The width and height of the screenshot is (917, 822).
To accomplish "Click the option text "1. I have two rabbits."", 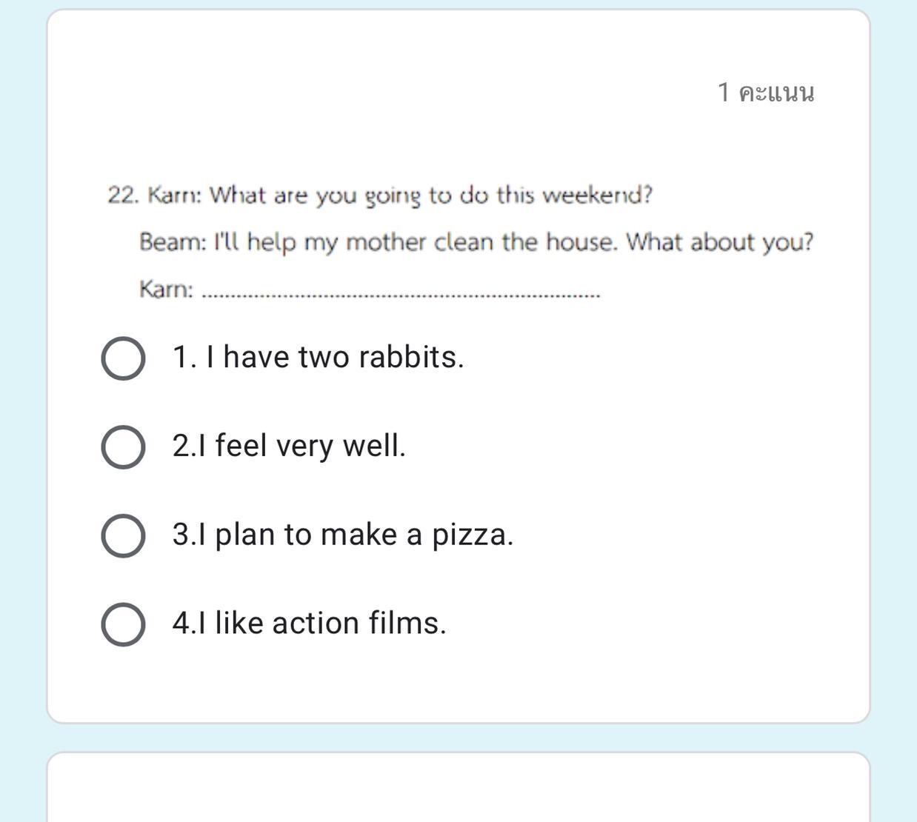I will [318, 358].
